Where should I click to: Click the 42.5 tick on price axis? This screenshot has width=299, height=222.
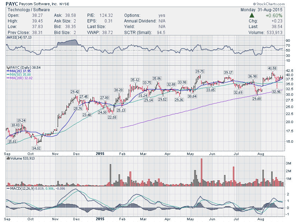(x=289, y=71)
